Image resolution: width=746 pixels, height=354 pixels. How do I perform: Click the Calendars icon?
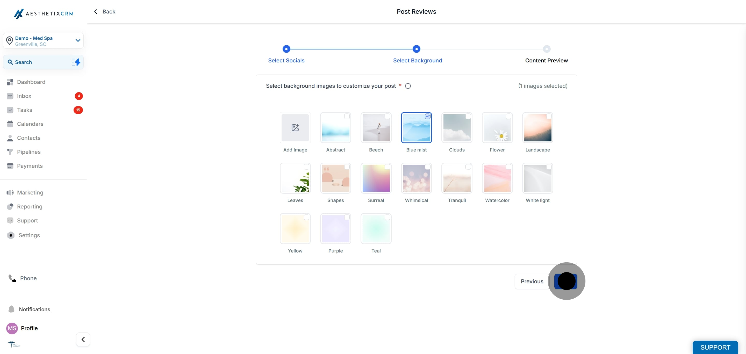pyautogui.click(x=10, y=124)
